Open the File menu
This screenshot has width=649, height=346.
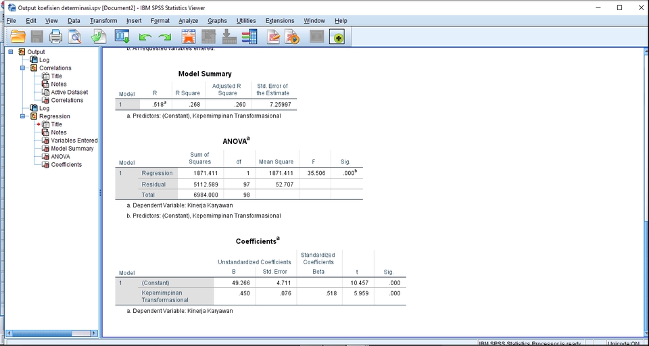click(x=11, y=21)
